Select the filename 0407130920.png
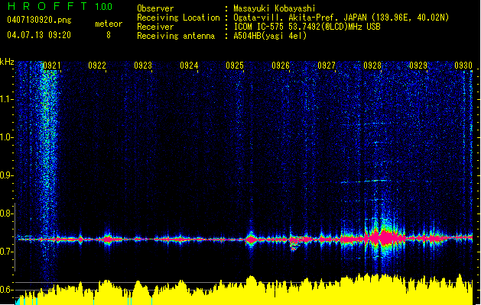 pos(39,21)
